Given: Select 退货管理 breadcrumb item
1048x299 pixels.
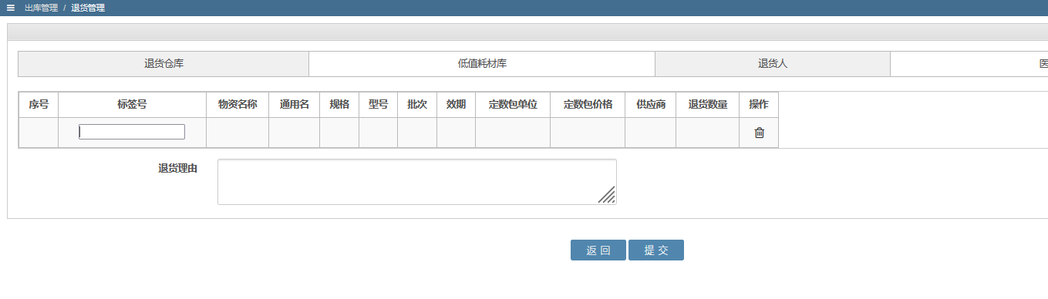Looking at the screenshot, I should pos(88,8).
